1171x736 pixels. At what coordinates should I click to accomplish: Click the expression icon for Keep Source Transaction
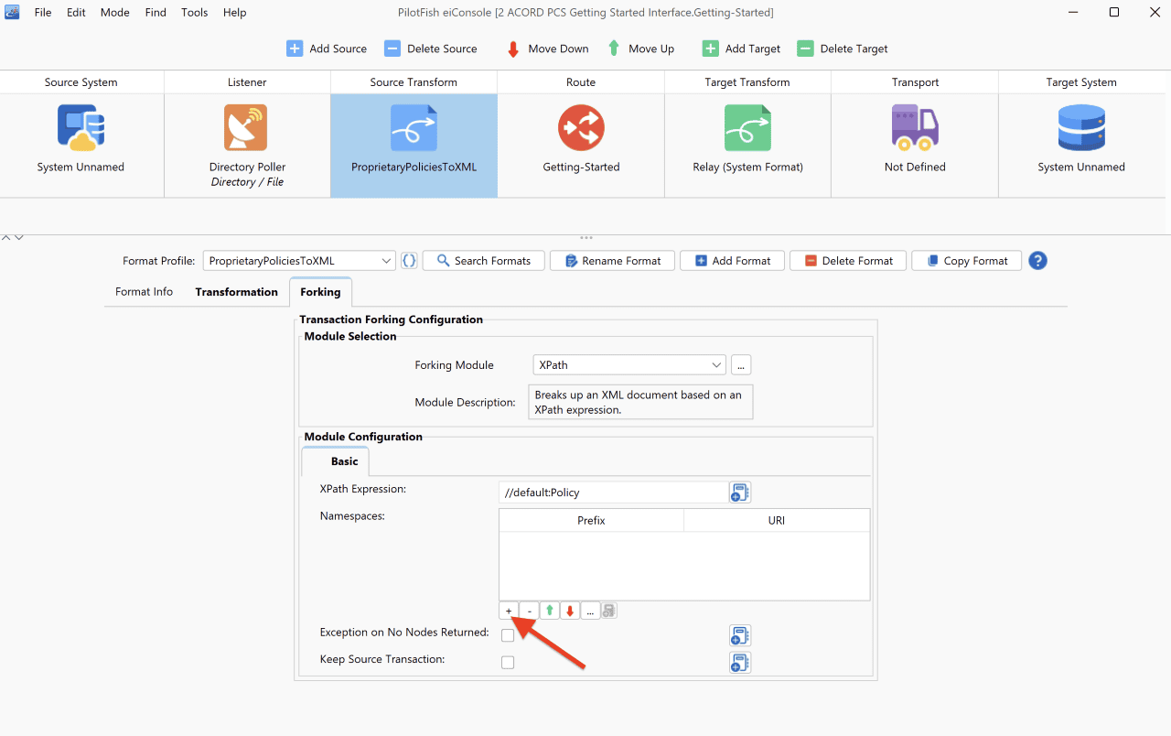pyautogui.click(x=740, y=662)
